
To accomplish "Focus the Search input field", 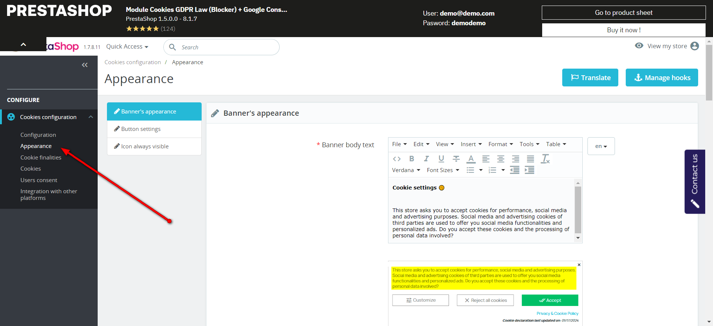I will pos(221,47).
